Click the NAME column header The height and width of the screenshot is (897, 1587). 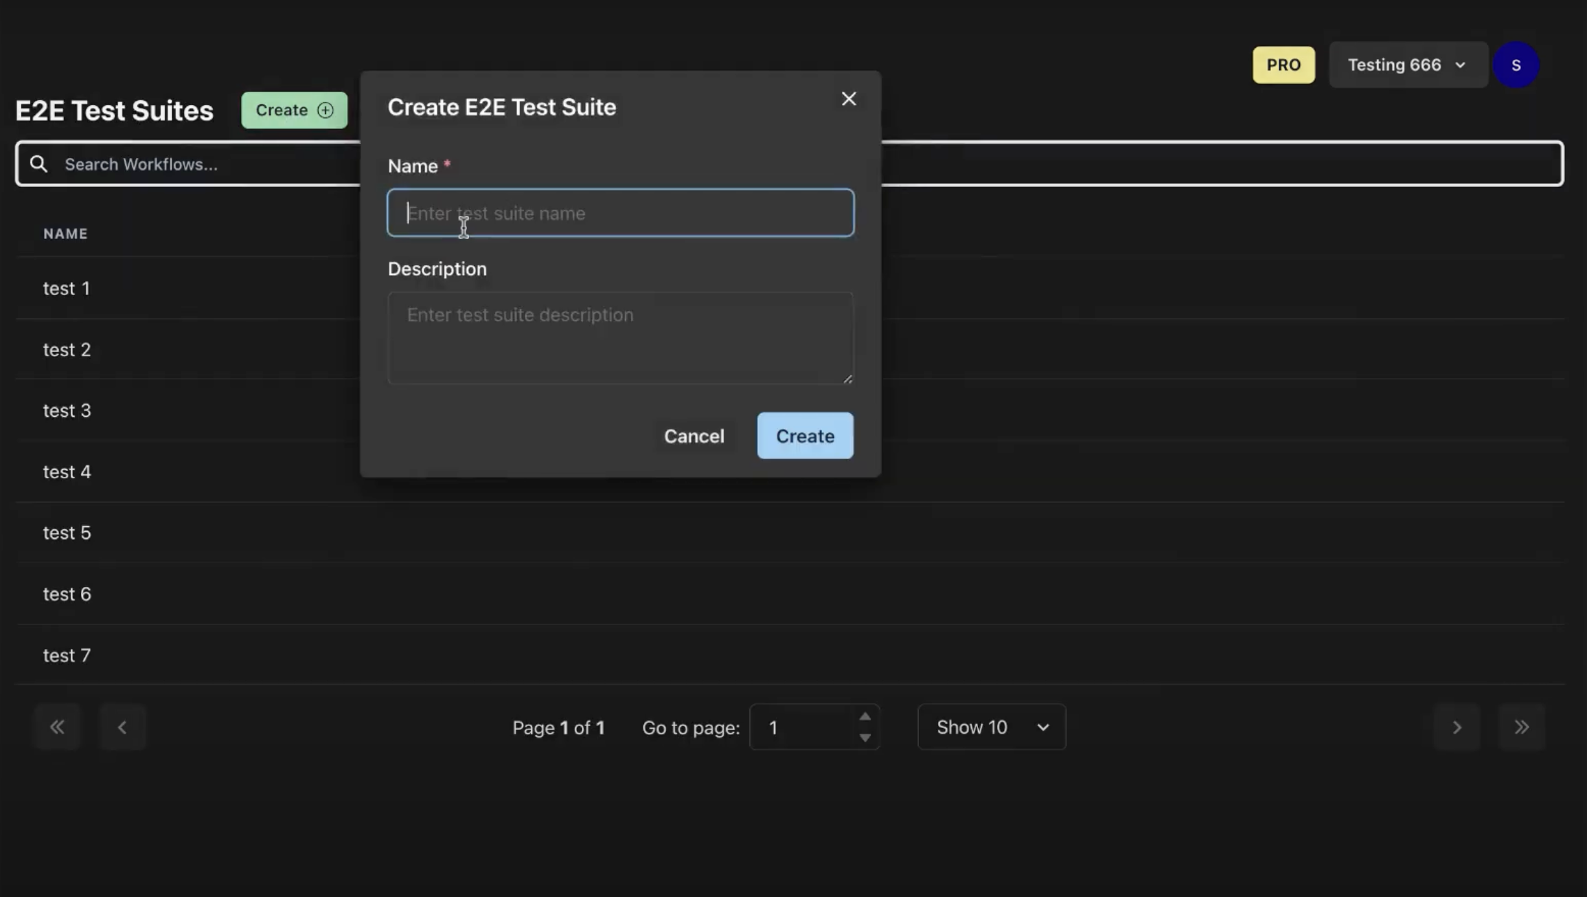[x=65, y=234]
